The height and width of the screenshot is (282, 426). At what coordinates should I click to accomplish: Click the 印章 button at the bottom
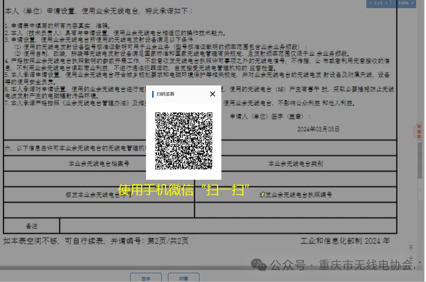pos(184,278)
